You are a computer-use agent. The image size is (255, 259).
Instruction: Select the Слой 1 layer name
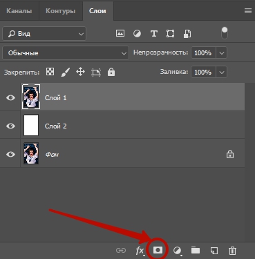[x=55, y=98]
